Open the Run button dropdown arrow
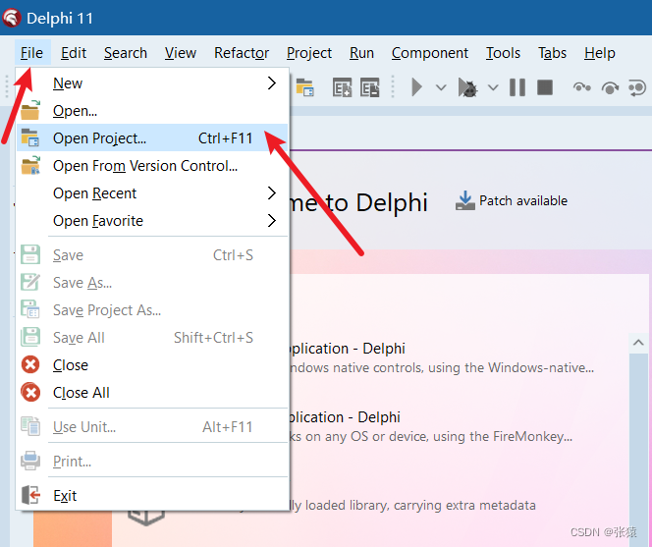 (441, 87)
